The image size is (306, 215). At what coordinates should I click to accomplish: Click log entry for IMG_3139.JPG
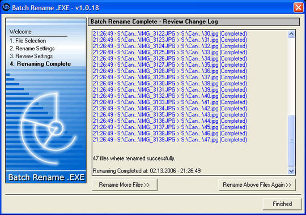pos(170,140)
